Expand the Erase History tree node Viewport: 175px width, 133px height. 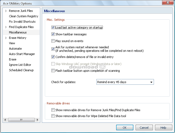click(x=6, y=38)
